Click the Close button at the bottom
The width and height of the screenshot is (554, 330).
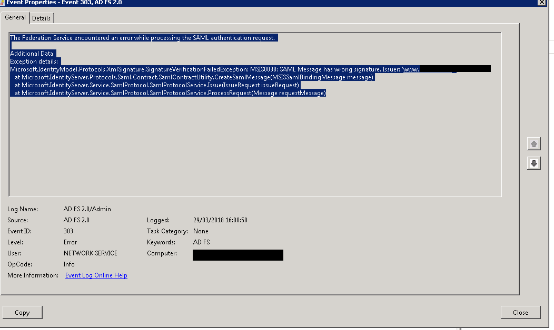pyautogui.click(x=520, y=312)
